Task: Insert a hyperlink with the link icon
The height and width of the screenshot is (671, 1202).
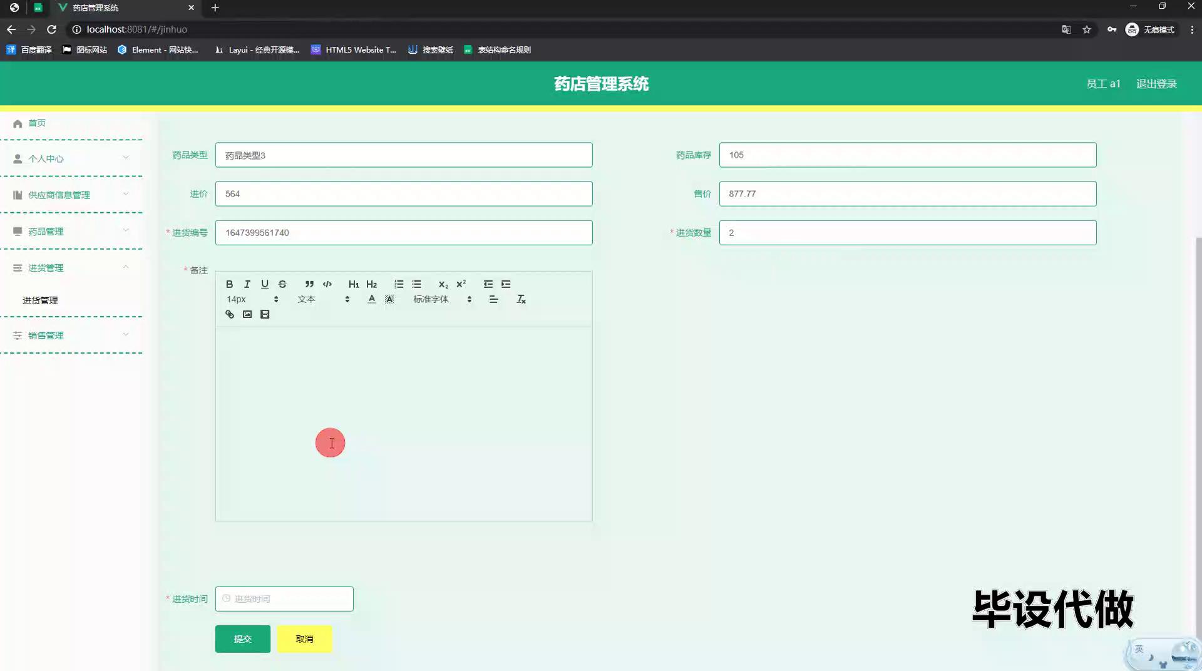Action: [x=230, y=314]
